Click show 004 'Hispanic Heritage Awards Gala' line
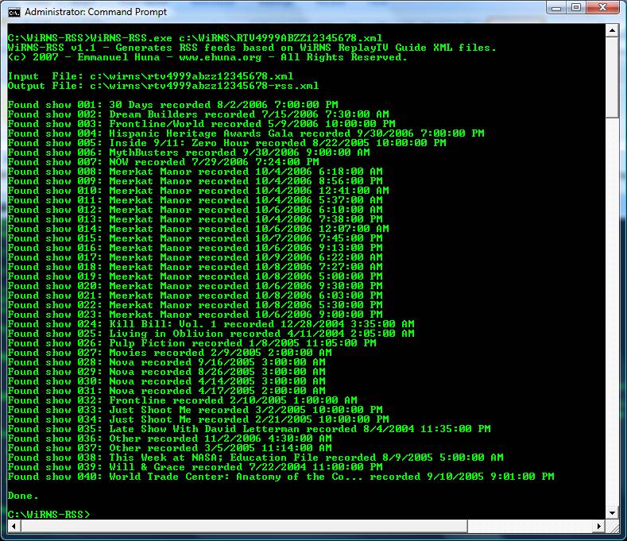The width and height of the screenshot is (627, 541). pos(246,133)
